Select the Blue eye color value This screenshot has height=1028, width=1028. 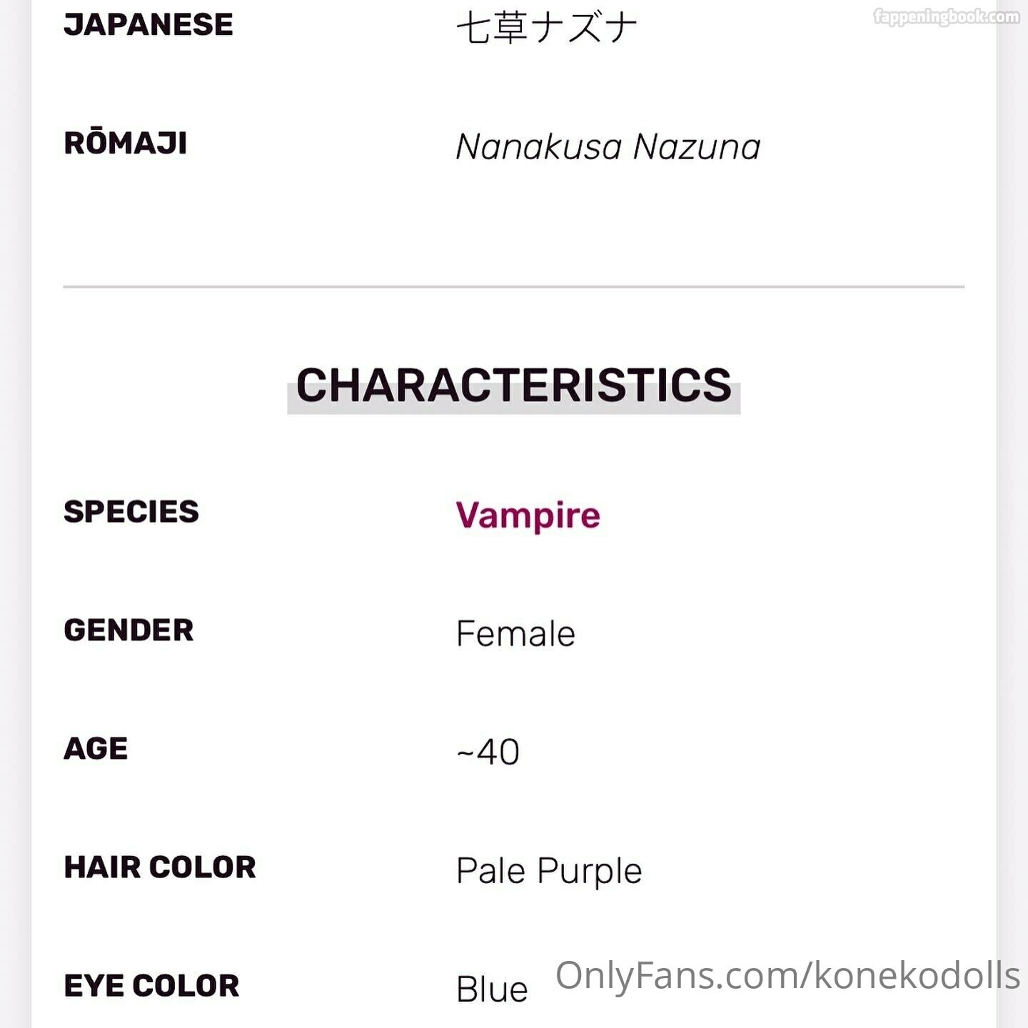tap(492, 989)
